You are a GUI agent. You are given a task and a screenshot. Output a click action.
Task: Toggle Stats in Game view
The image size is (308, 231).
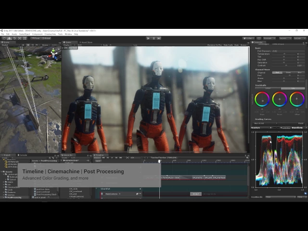(236, 45)
